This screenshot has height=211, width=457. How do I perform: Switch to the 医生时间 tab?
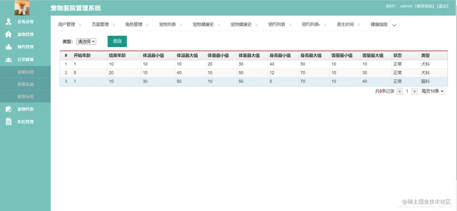345,24
